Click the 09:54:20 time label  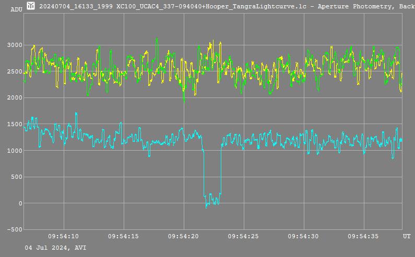pyautogui.click(x=183, y=236)
